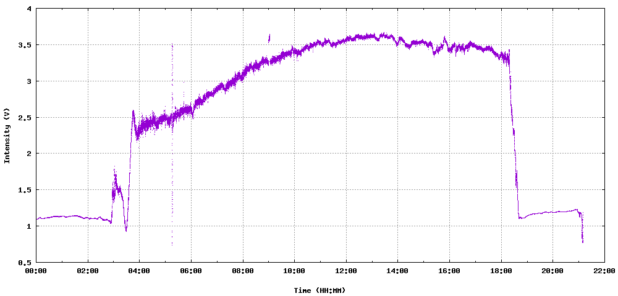Click the isolated data cluster near 09:00
This screenshot has height=296, width=618.
click(x=269, y=38)
